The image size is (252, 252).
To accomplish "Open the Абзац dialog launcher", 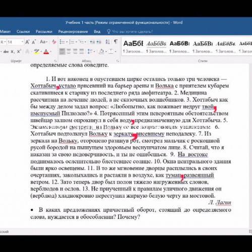I will (118, 61).
